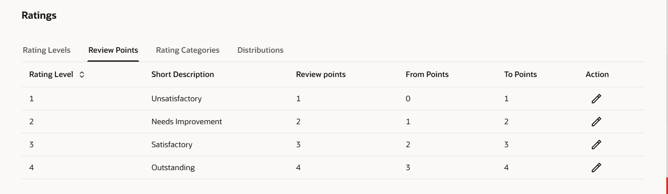
Task: Click pencil icon for Needs Improvement
Action: pos(596,122)
